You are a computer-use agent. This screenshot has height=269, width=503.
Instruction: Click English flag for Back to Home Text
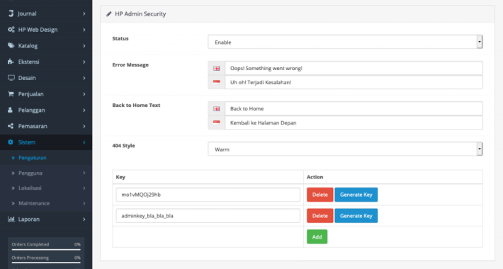[217, 109]
